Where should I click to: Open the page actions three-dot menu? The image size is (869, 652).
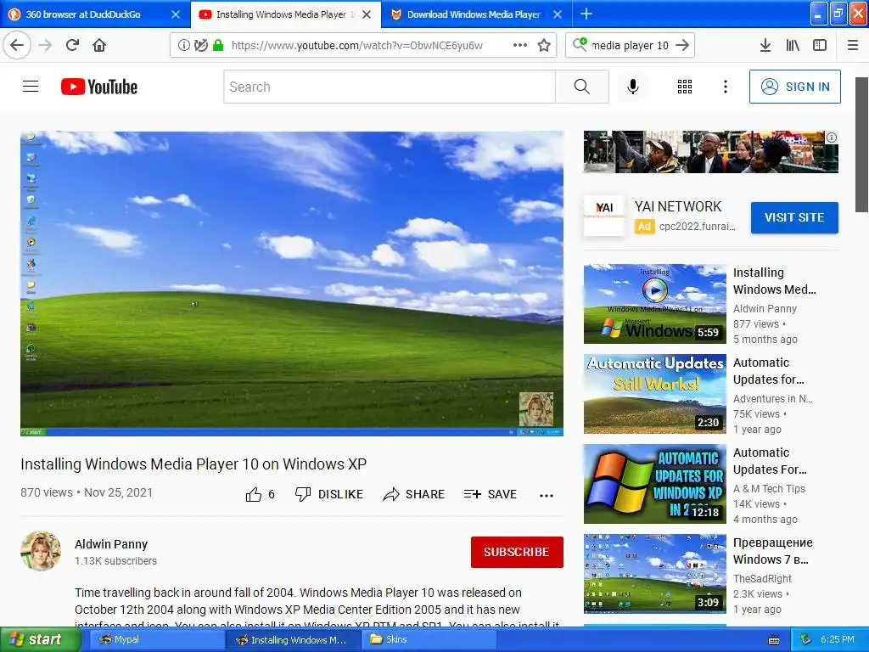[x=520, y=46]
